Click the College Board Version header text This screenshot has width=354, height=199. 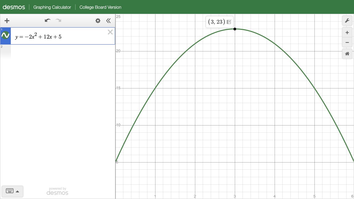(x=100, y=7)
